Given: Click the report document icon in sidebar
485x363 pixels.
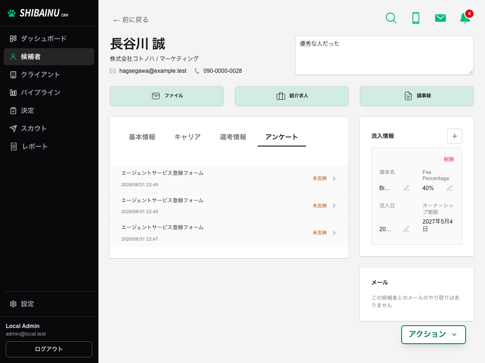Looking at the screenshot, I should (x=14, y=147).
